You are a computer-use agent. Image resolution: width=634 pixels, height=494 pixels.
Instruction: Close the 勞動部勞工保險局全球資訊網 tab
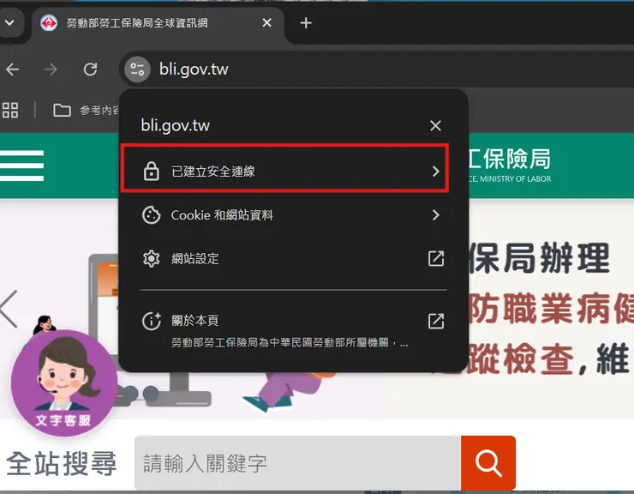266,22
